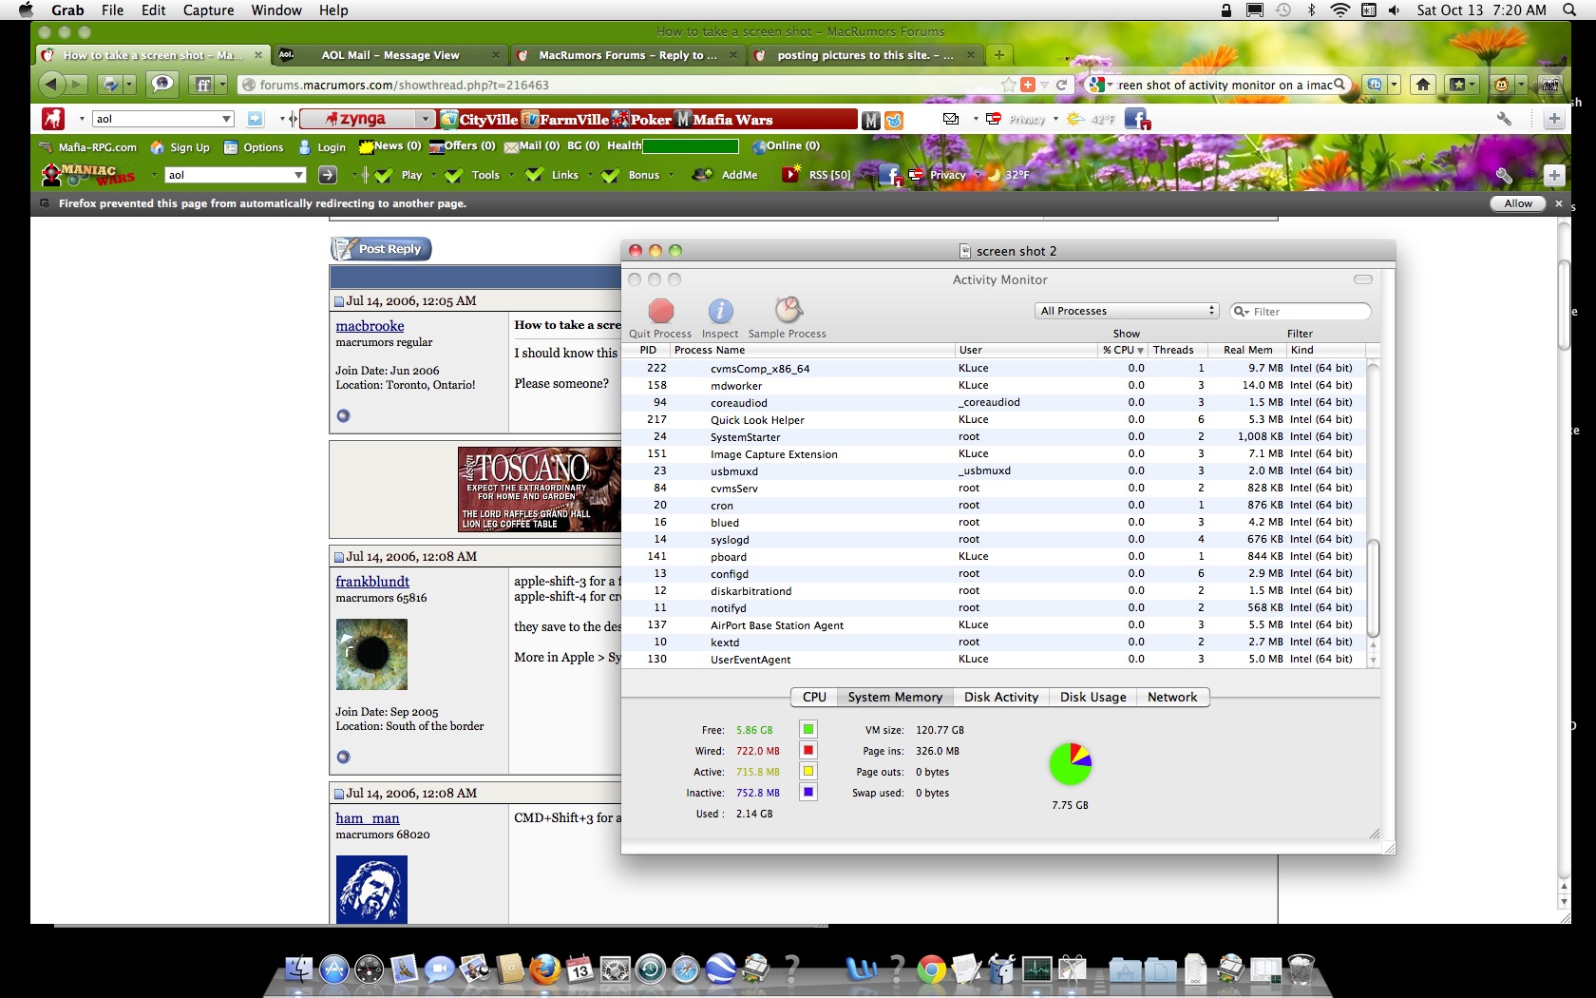Open Finder from the Dock
Screen dimensions: 1596x998
[x=298, y=969]
